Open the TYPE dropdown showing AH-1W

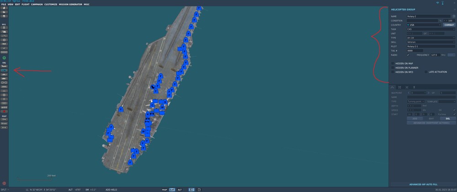pyautogui.click(x=431, y=38)
